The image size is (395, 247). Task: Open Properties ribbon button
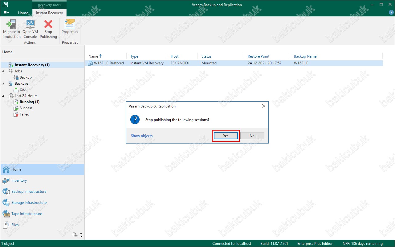[x=70, y=27]
